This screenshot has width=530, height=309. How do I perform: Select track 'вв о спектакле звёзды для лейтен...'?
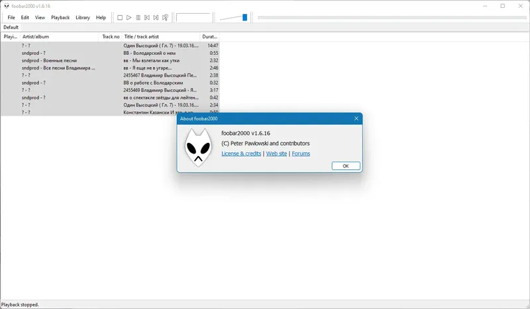point(110,98)
